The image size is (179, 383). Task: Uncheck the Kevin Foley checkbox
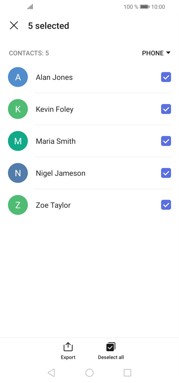click(166, 109)
